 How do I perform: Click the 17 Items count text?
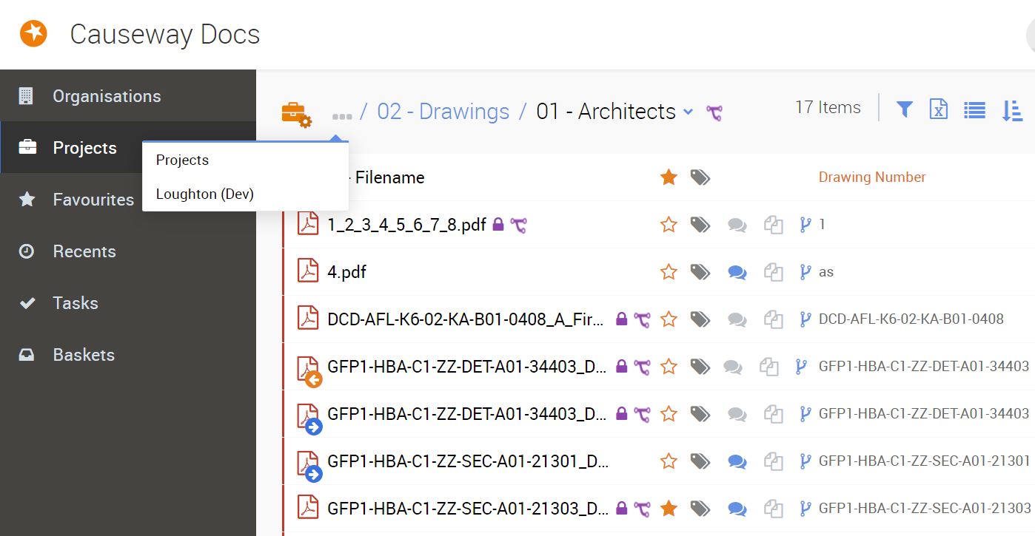click(x=828, y=107)
